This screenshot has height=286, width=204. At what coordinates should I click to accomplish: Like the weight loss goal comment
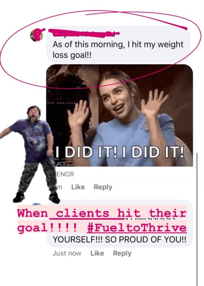78,187
